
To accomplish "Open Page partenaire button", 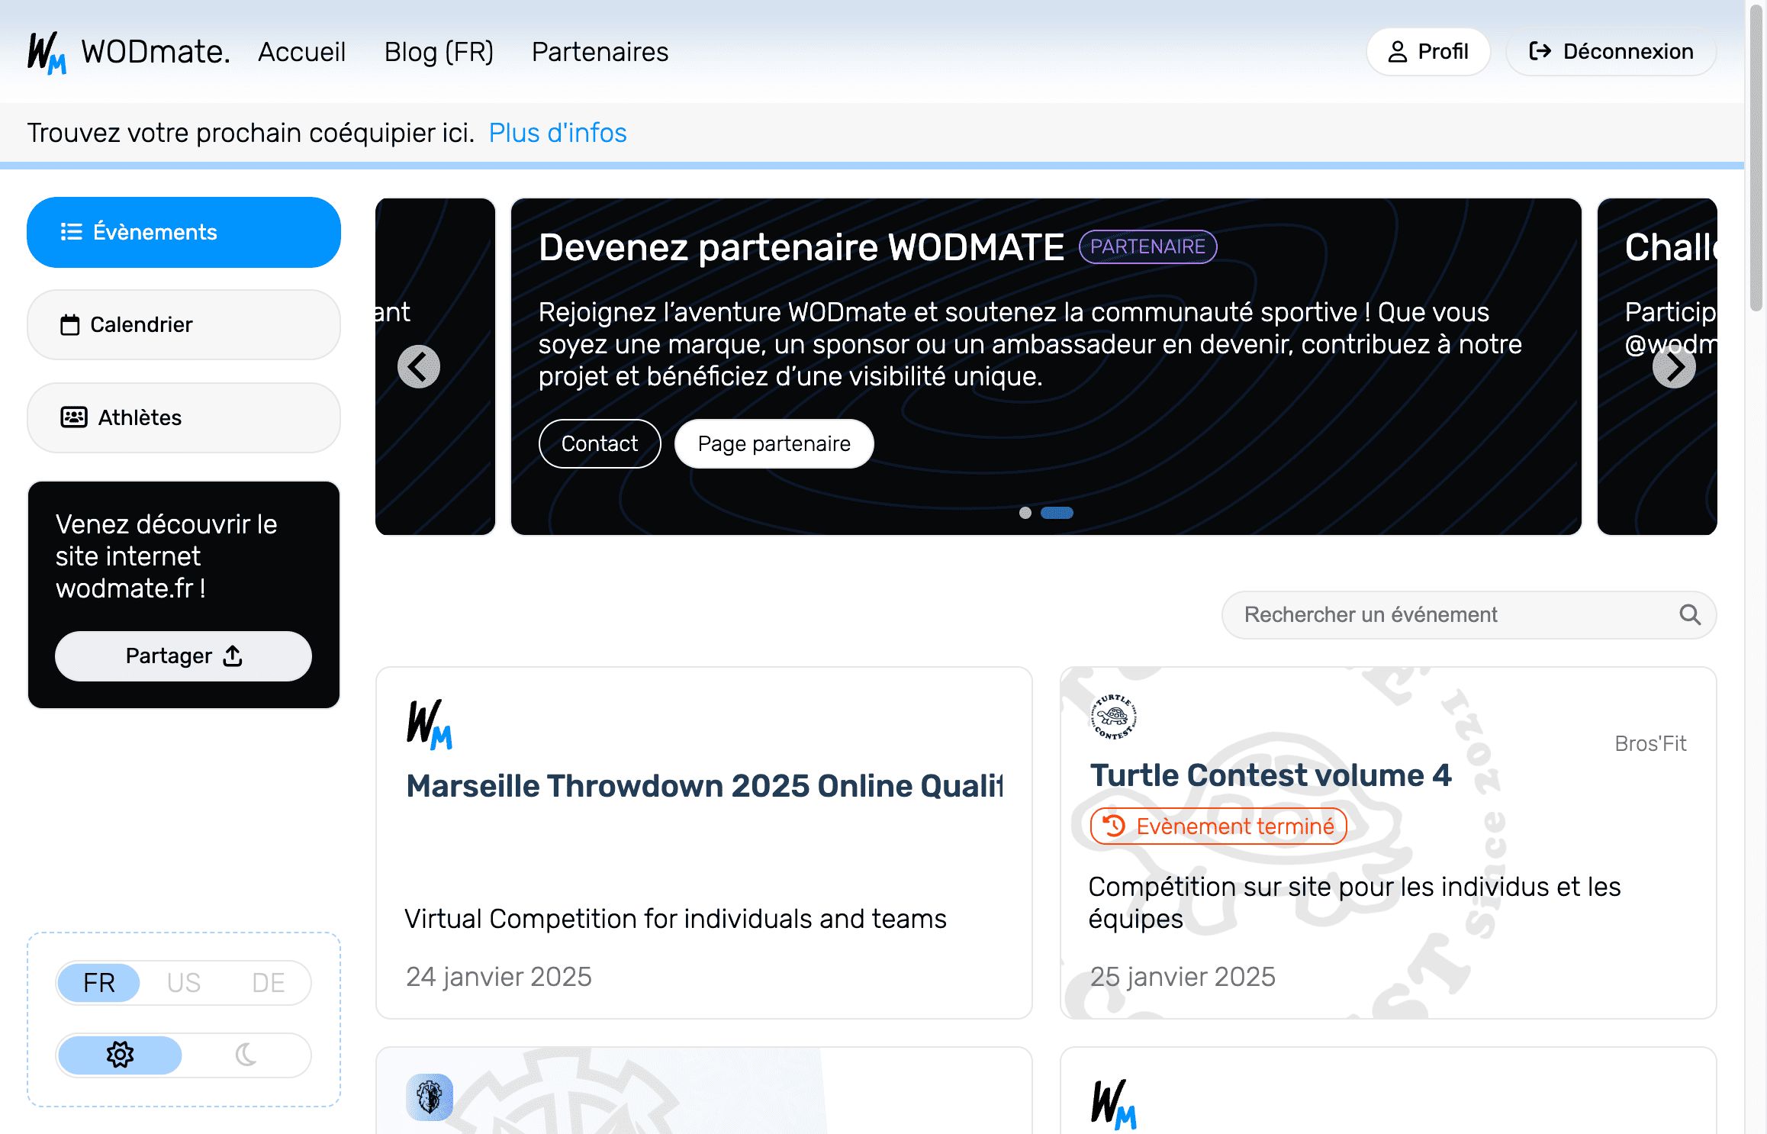I will coord(774,443).
